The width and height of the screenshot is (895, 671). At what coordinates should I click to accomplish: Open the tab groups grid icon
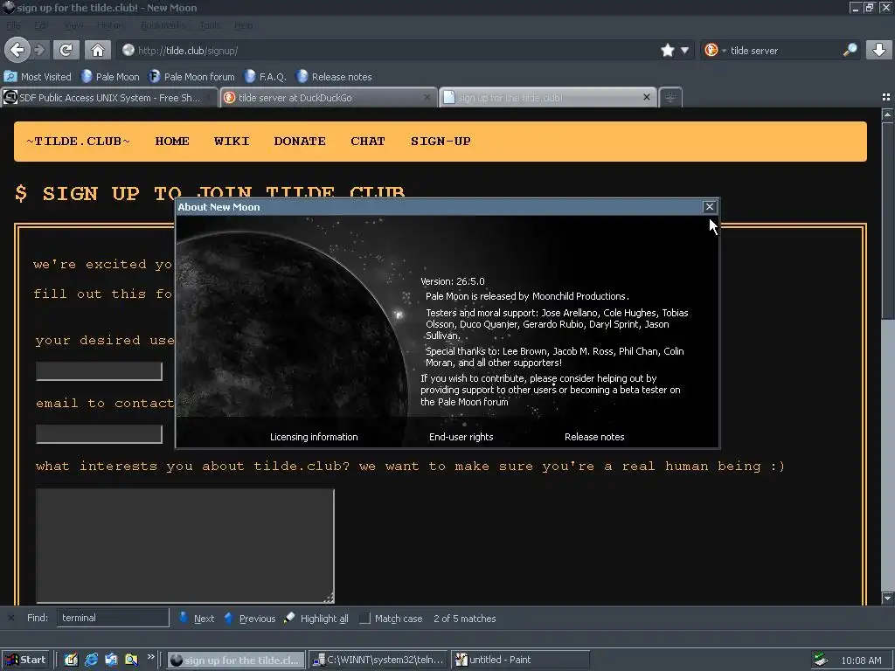(886, 98)
